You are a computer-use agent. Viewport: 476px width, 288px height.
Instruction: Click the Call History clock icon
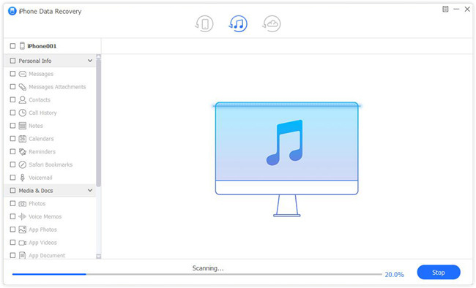[x=23, y=113]
